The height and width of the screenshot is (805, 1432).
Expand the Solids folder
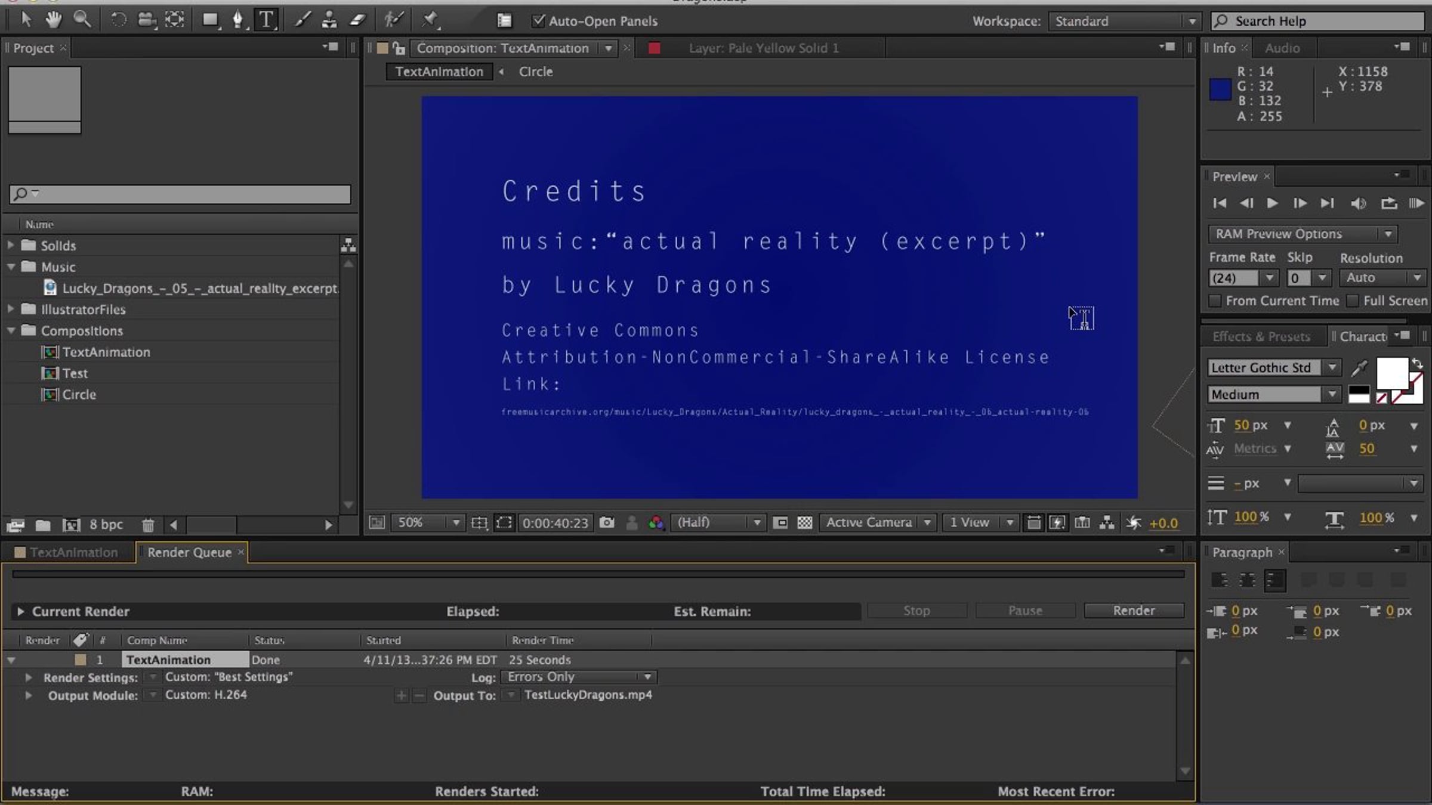tap(11, 245)
